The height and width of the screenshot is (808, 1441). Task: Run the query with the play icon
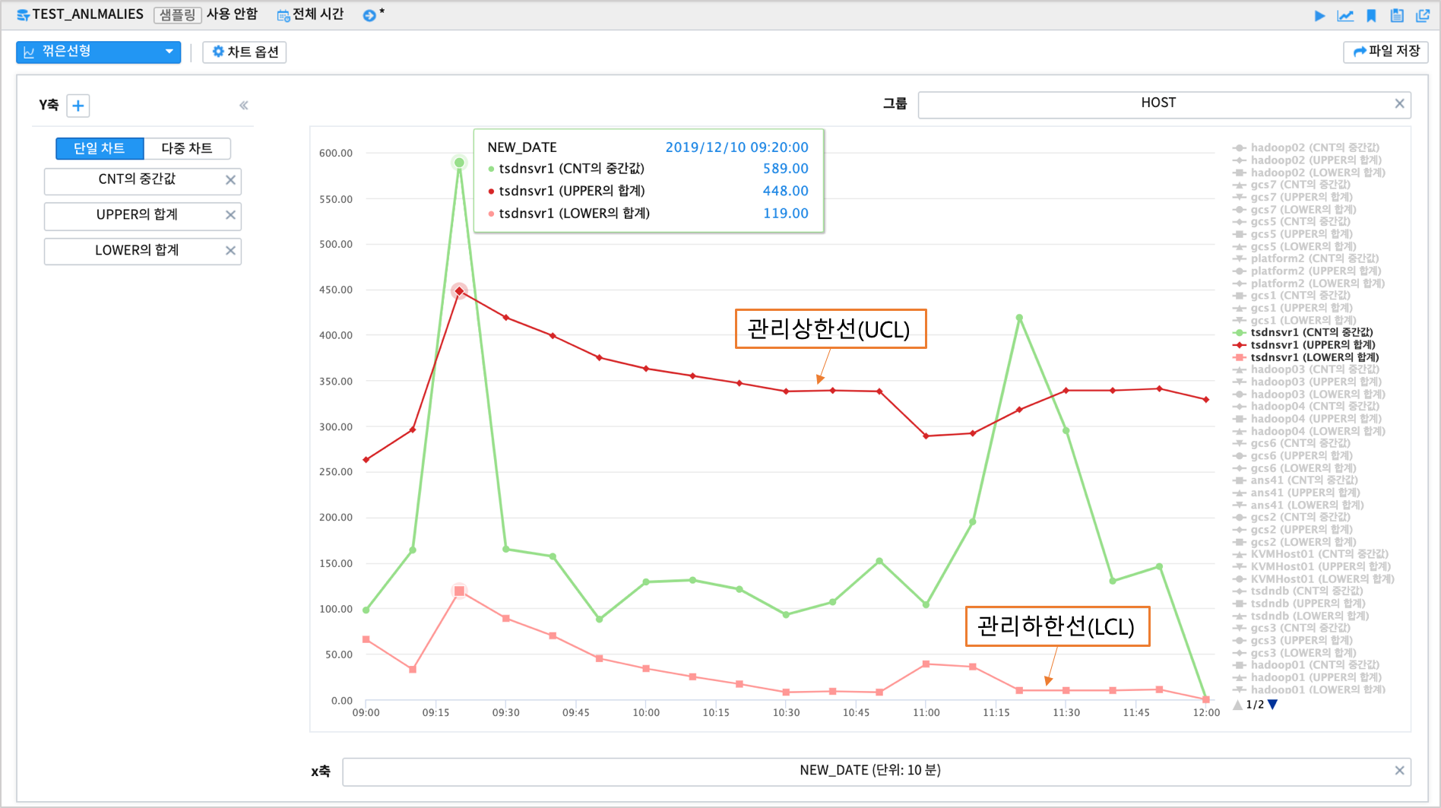(x=1319, y=15)
